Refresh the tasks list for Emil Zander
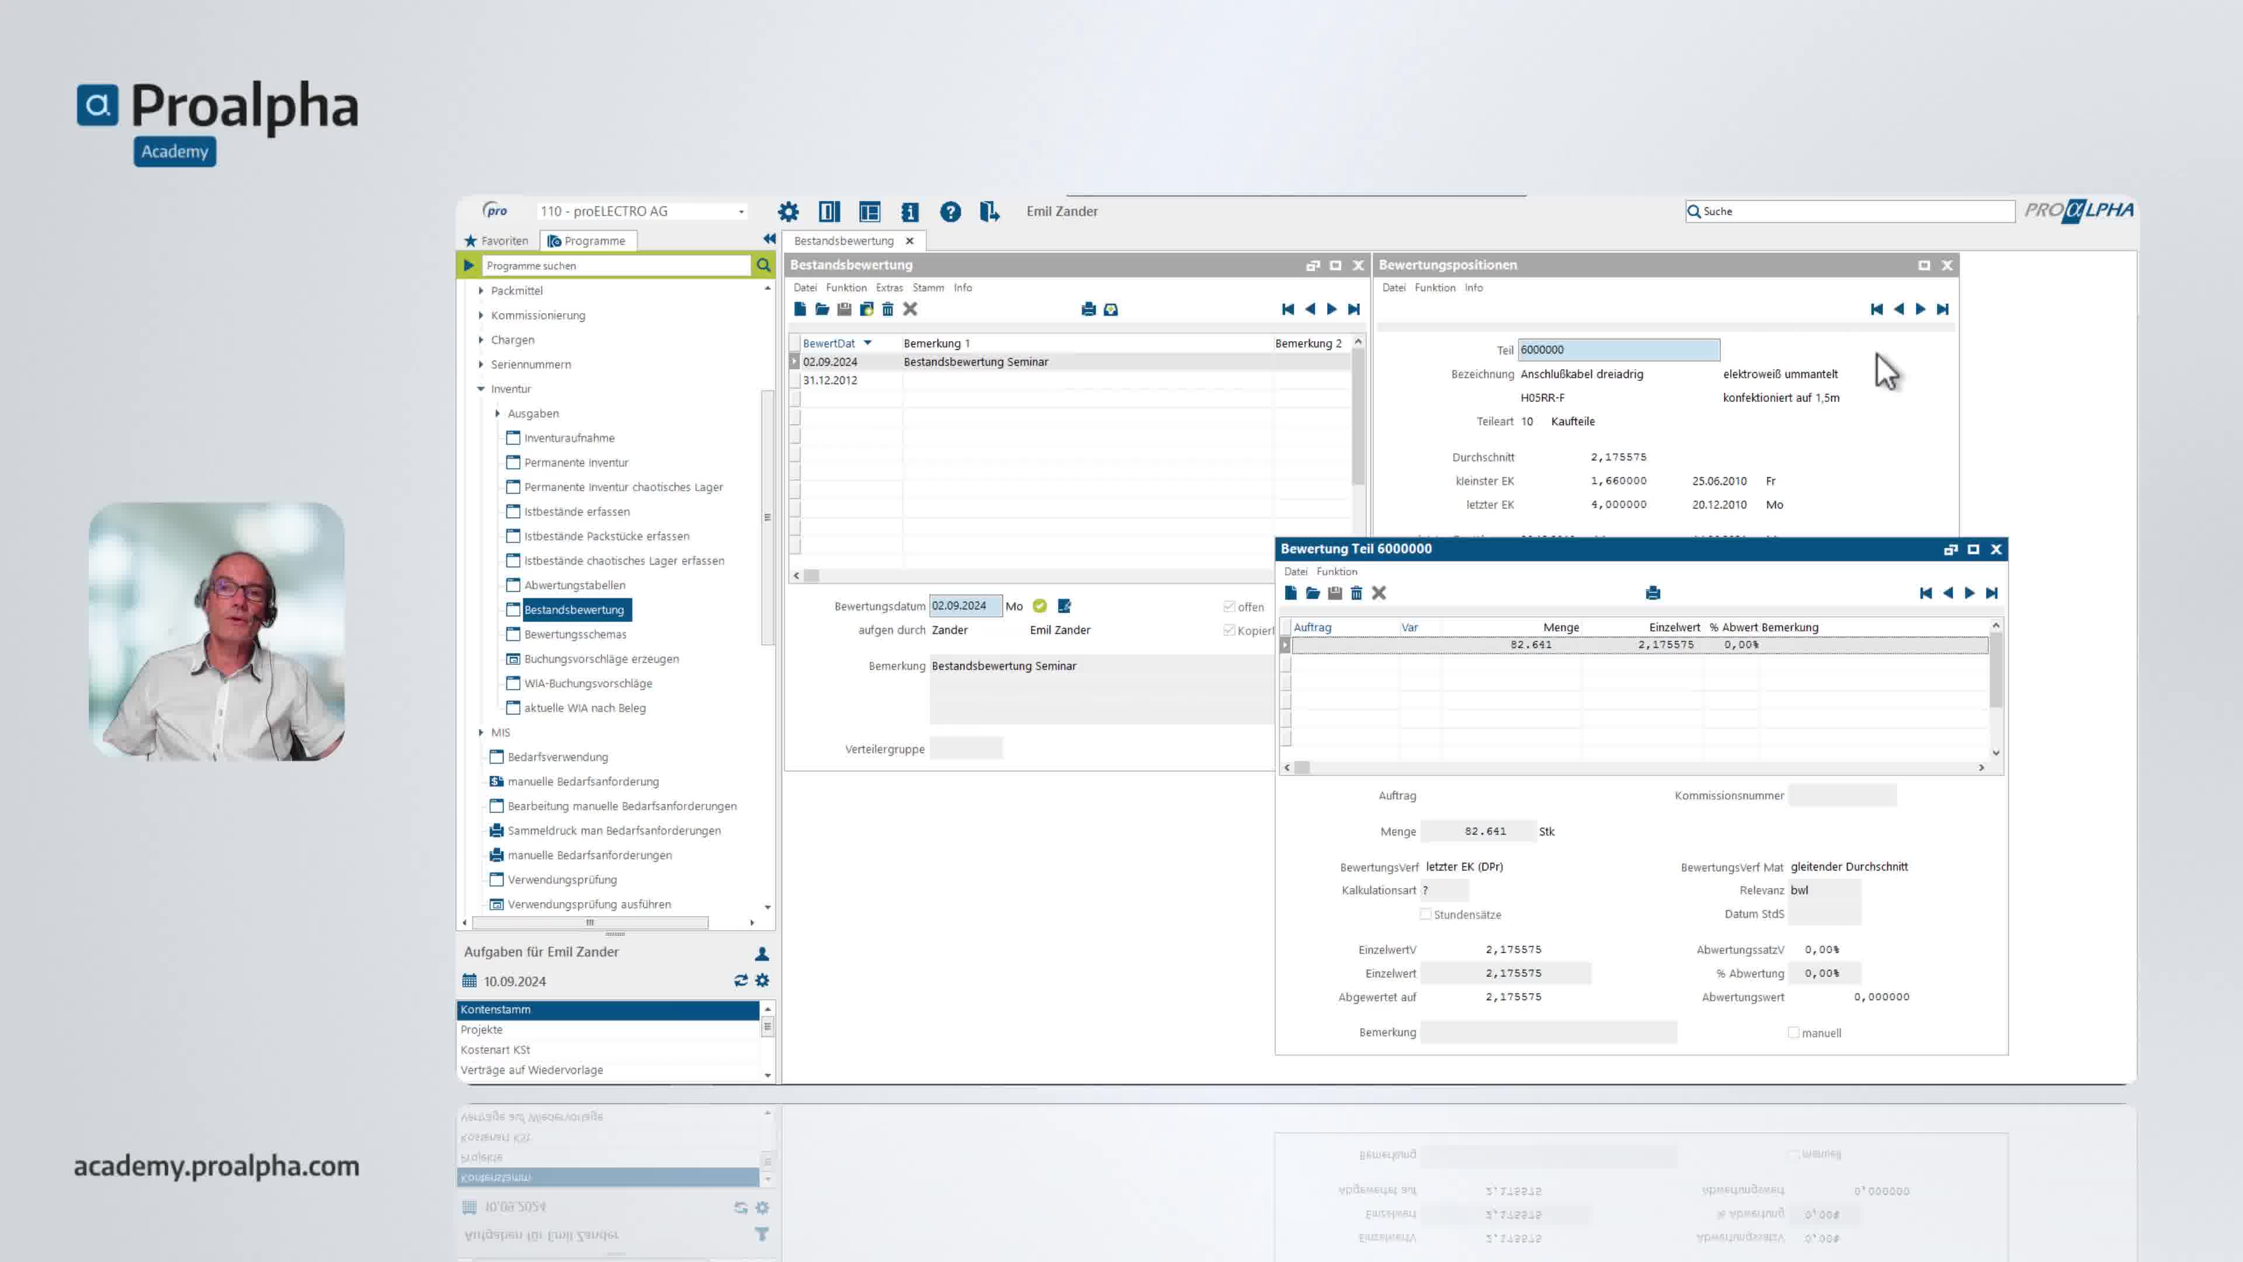The image size is (2243, 1262). (x=740, y=981)
